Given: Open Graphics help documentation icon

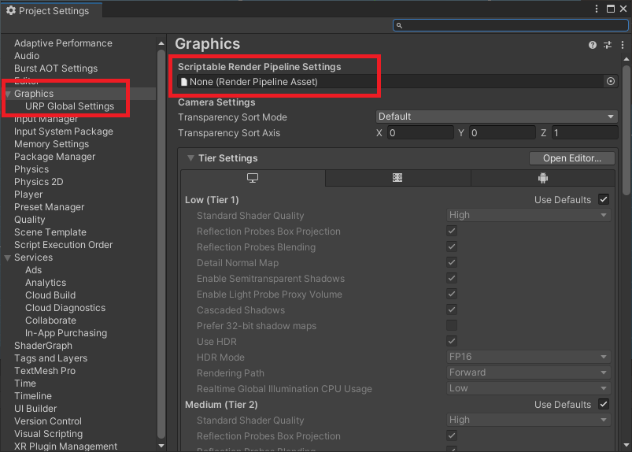Looking at the screenshot, I should [x=593, y=46].
